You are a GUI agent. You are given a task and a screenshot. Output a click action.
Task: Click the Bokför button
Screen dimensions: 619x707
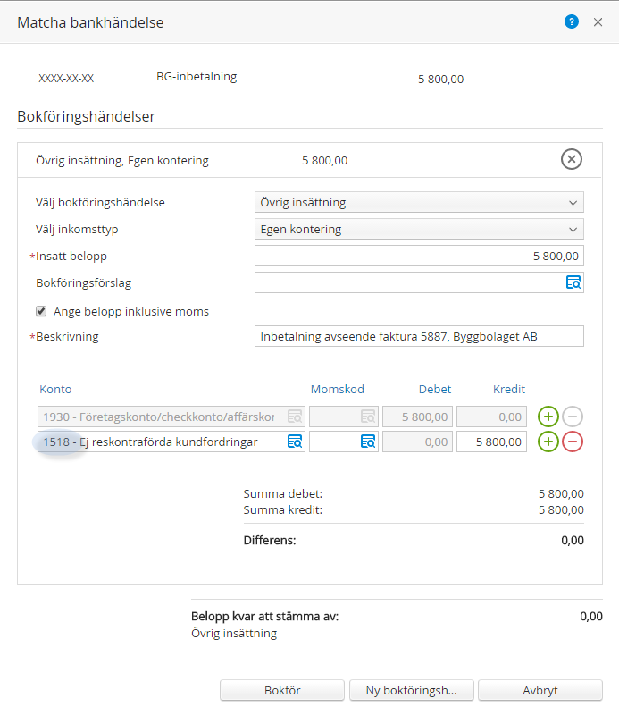coord(282,690)
